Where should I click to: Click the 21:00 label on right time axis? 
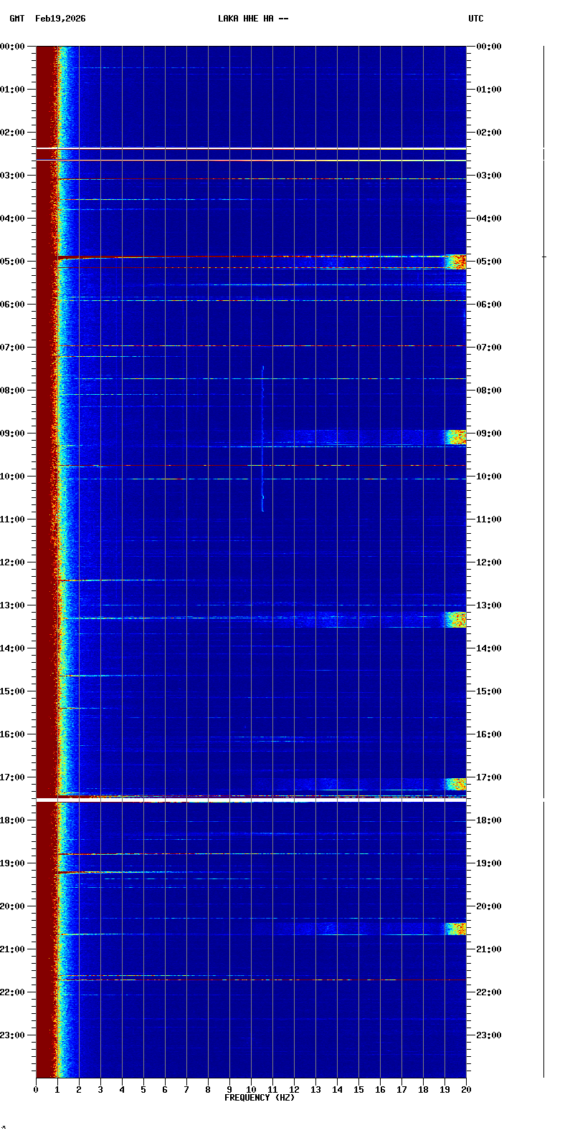pyautogui.click(x=489, y=949)
